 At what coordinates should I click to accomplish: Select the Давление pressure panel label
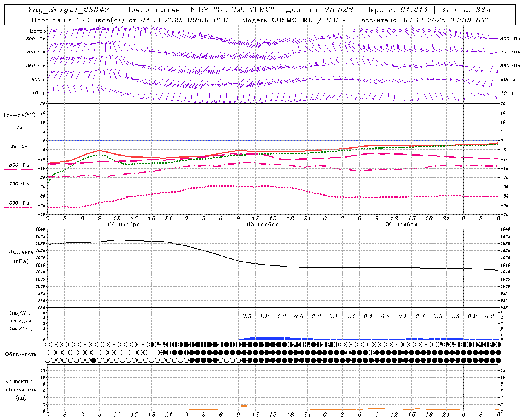point(21,252)
